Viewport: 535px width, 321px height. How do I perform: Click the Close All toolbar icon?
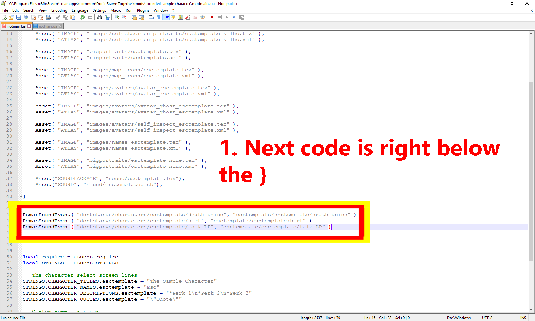(x=41, y=17)
